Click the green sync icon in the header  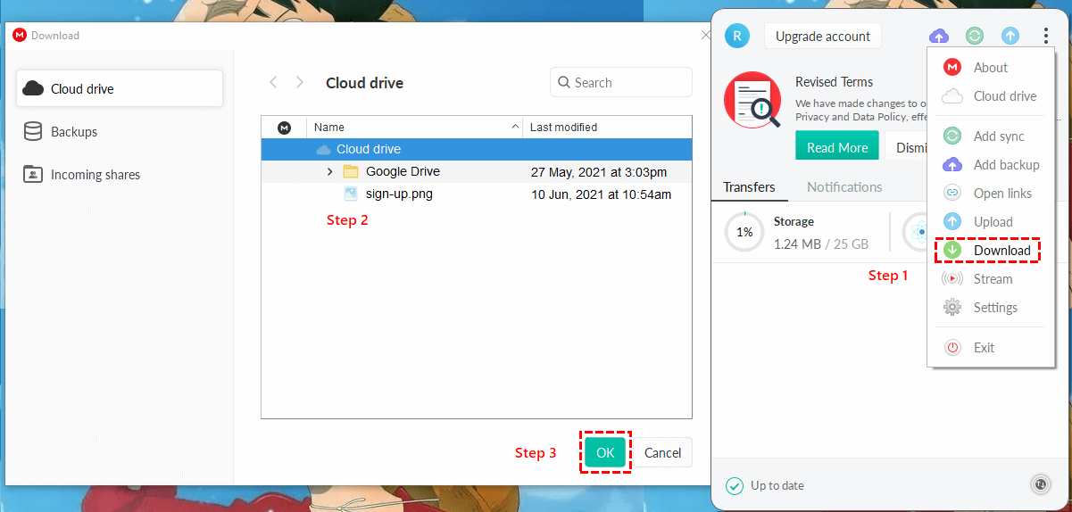pyautogui.click(x=975, y=36)
